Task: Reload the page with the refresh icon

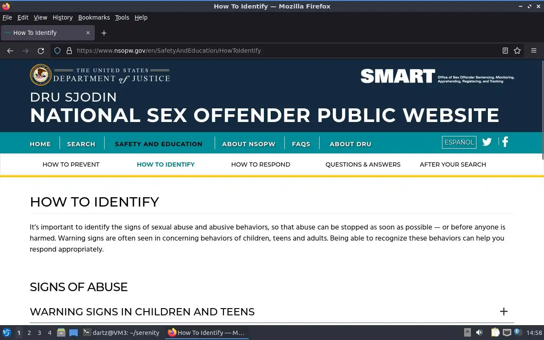Action: [41, 51]
